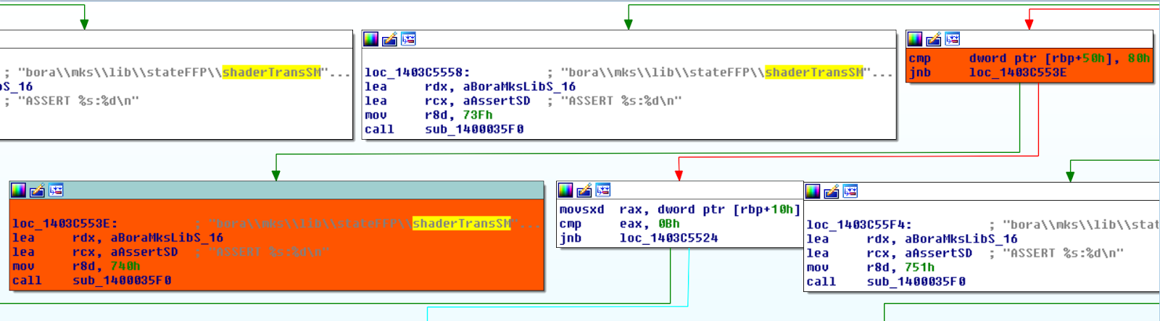Click group nodes icon on cmp [rbp+50h] block

click(x=953, y=39)
